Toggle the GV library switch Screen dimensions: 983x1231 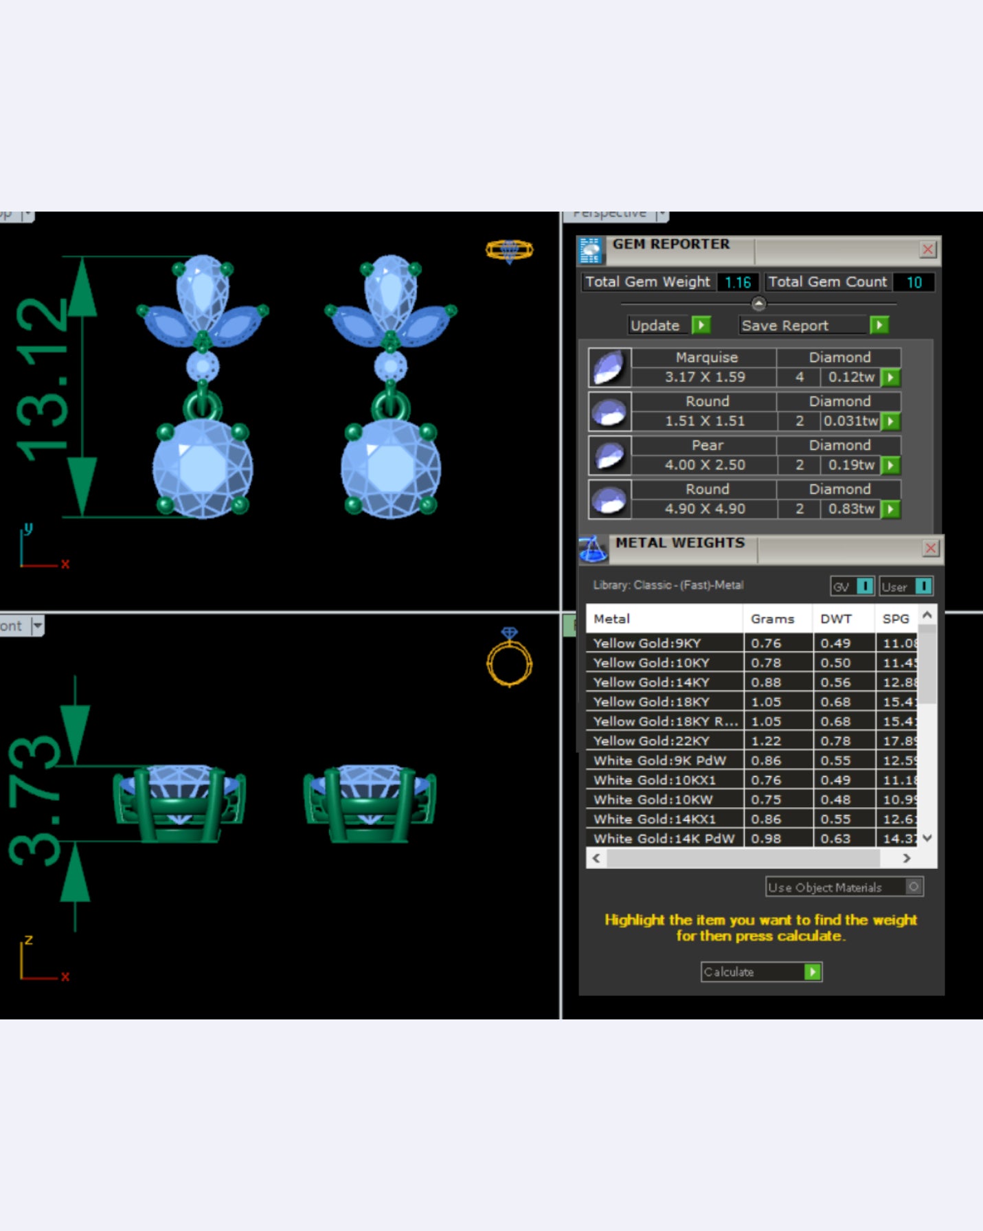tap(865, 586)
